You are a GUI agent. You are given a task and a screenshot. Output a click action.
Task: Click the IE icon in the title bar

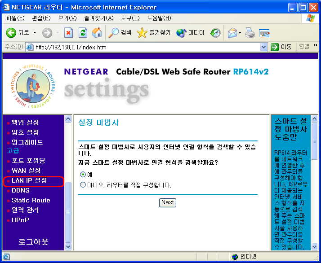point(6,7)
